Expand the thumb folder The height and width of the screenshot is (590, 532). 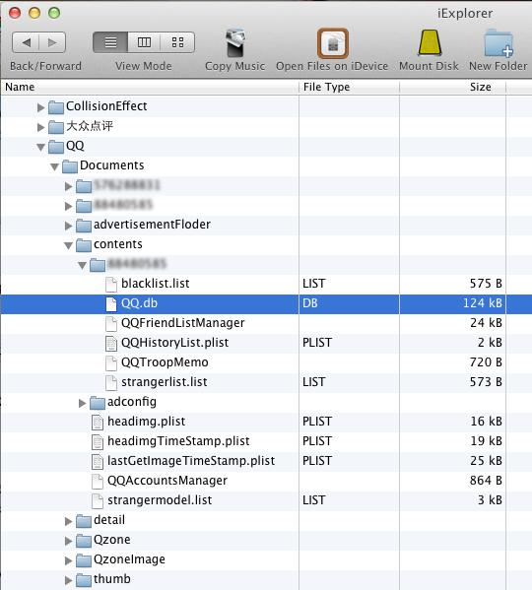[69, 580]
